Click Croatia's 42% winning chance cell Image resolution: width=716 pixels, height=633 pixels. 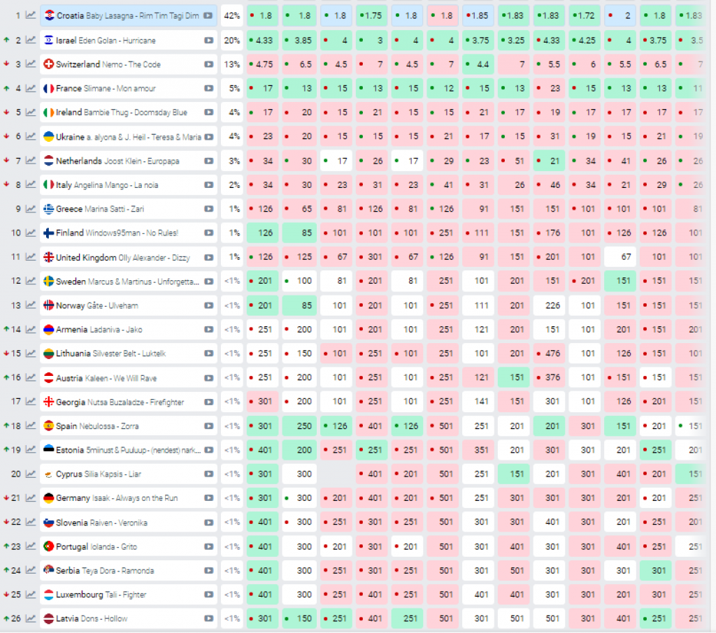click(231, 16)
